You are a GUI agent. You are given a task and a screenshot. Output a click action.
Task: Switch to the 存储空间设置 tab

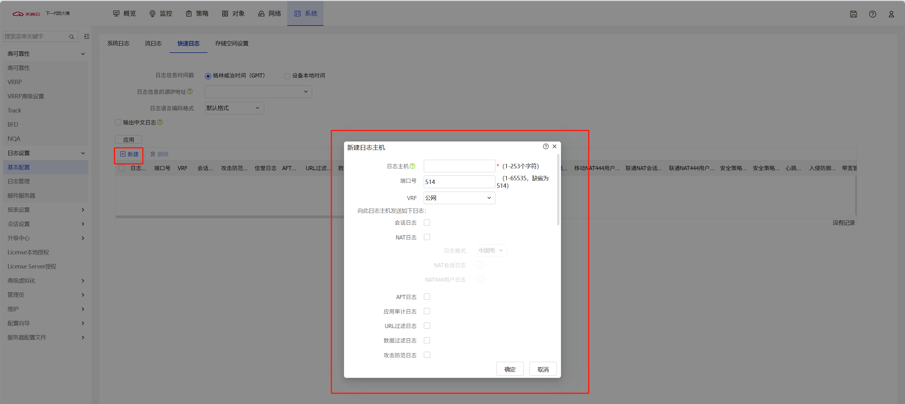[232, 43]
